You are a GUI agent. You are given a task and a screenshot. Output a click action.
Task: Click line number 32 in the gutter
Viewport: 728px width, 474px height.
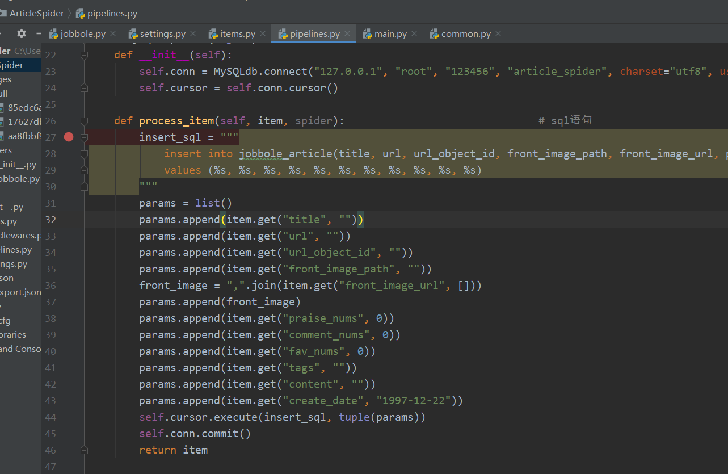tap(51, 220)
